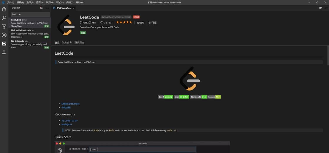Open the 选择(S) menu

point(30,3)
